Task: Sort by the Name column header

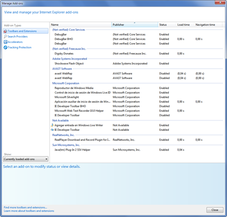Action: tap(81, 24)
